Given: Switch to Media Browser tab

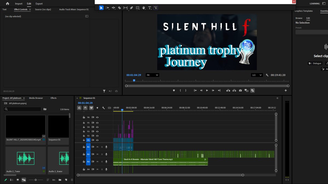Looking at the screenshot, I should pos(36,98).
